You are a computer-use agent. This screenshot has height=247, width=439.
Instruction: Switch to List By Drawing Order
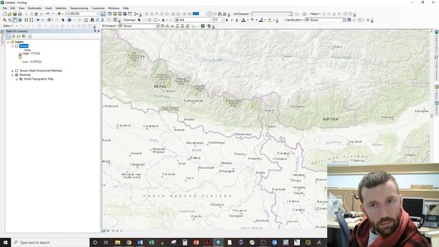pyautogui.click(x=8, y=36)
